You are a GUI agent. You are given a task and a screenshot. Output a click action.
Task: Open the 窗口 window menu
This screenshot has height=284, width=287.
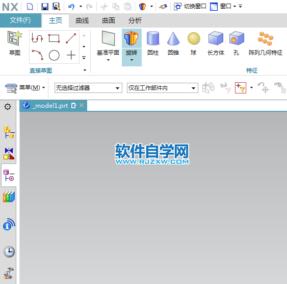tap(223, 7)
